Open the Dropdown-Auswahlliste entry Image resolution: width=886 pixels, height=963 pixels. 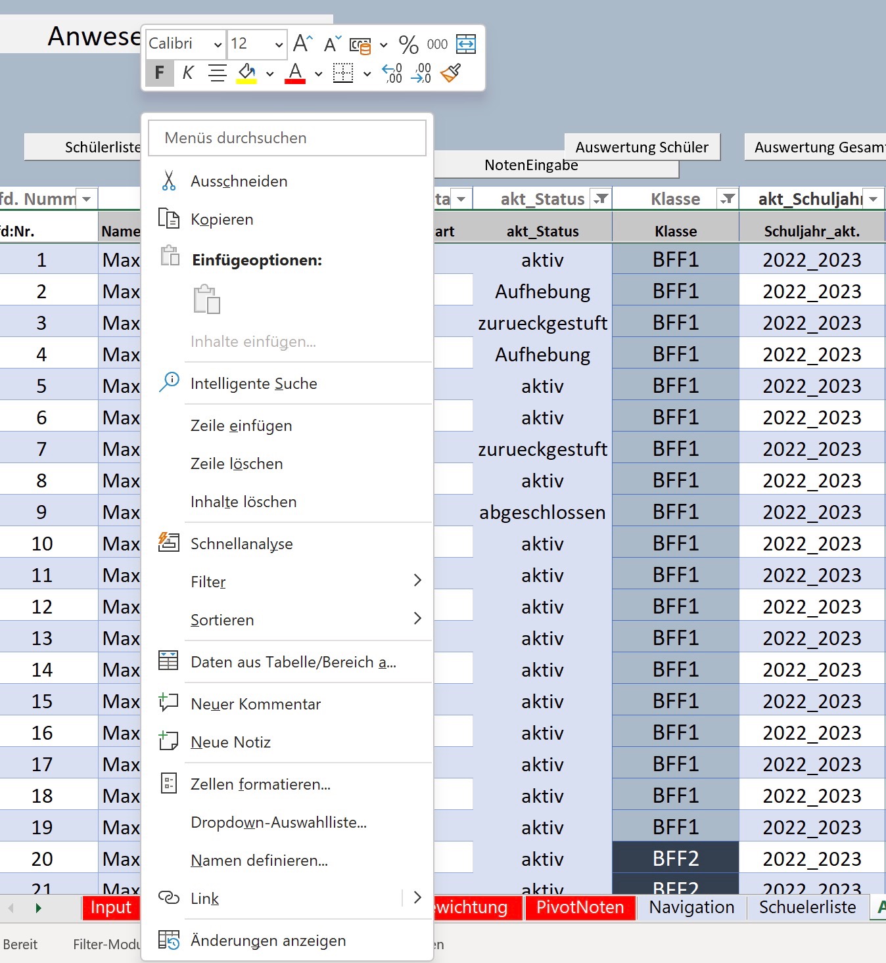pos(278,822)
